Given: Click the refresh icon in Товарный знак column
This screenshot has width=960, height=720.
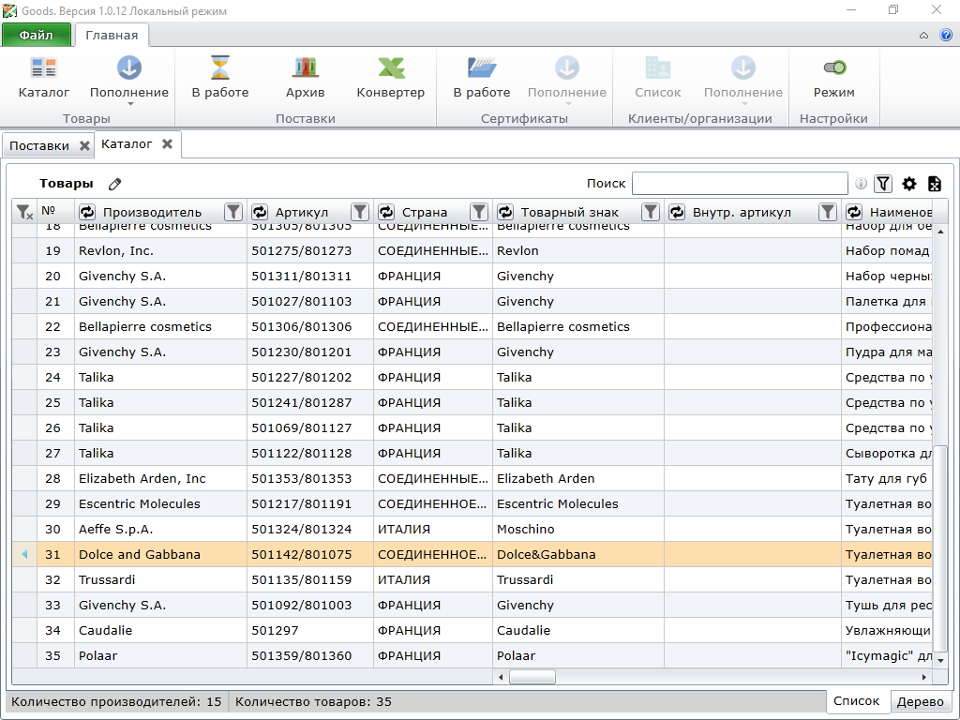Looking at the screenshot, I should point(505,212).
